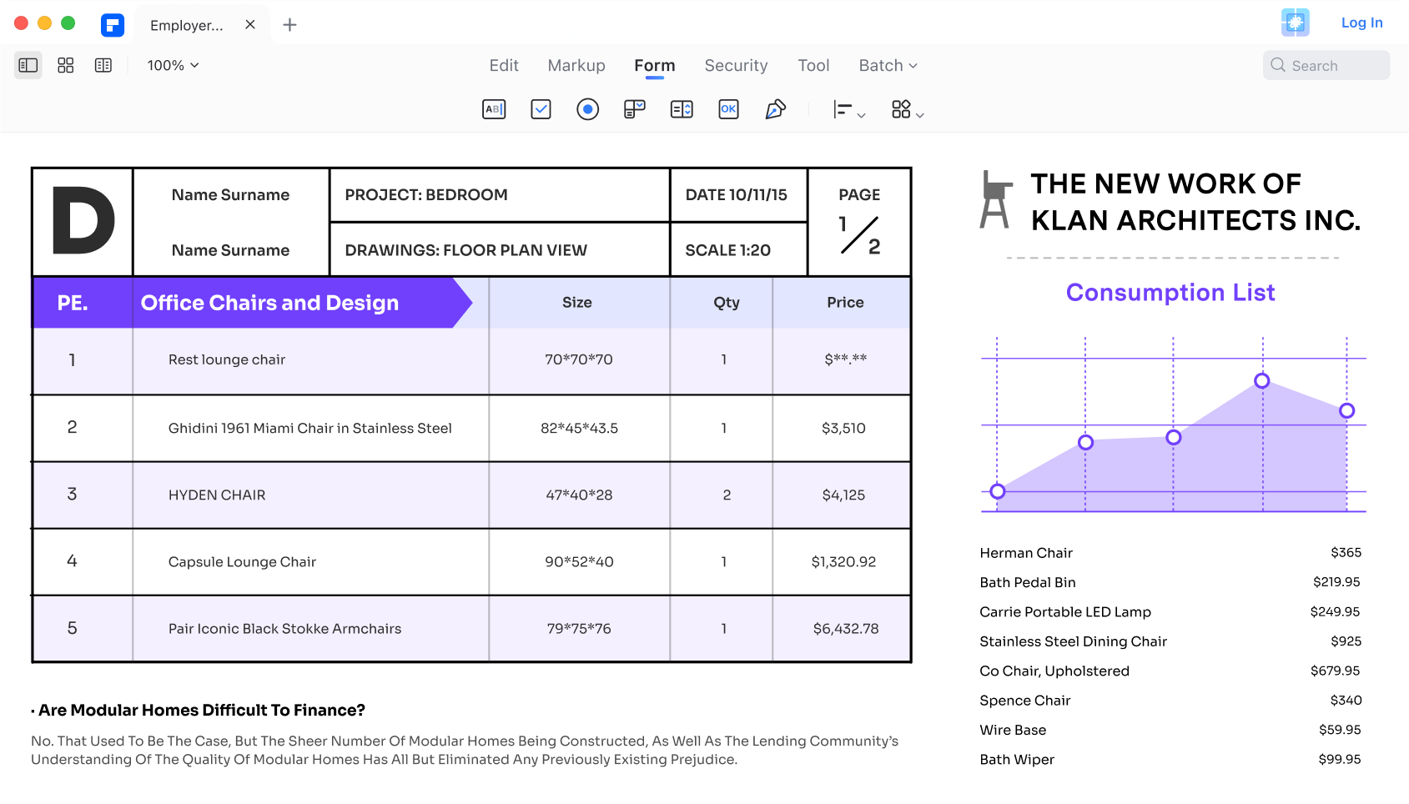Viewport: 1409px width, 804px height.
Task: Click the highest data point on chart
Action: [x=1261, y=380]
